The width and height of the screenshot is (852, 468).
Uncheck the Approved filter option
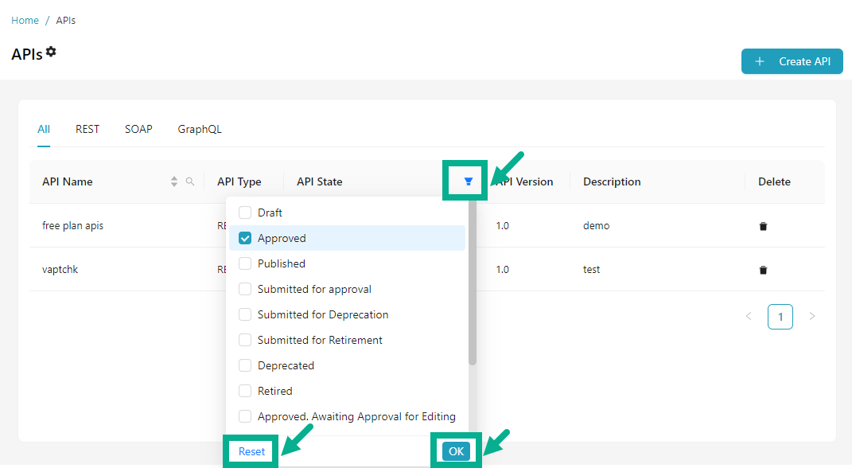tap(245, 238)
